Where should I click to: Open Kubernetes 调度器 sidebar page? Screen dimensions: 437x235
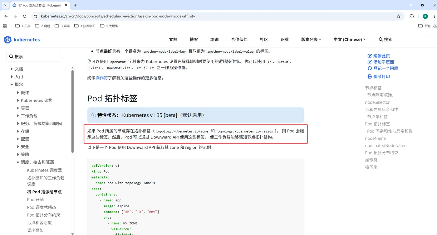coord(45,170)
